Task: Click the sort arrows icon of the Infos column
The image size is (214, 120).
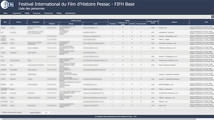Action: (x=190, y=21)
